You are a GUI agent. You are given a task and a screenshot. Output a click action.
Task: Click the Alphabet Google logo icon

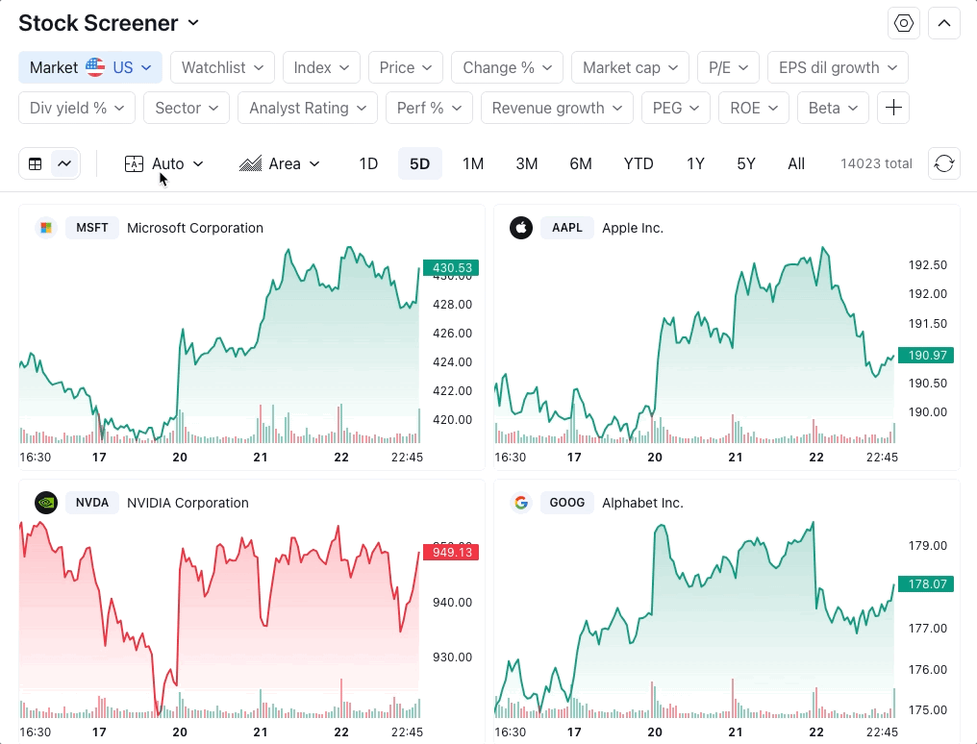pos(520,503)
